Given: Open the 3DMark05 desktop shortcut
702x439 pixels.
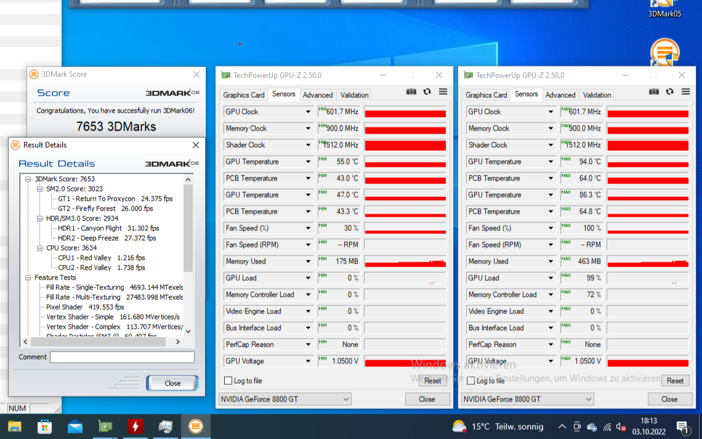Looking at the screenshot, I should [x=665, y=9].
